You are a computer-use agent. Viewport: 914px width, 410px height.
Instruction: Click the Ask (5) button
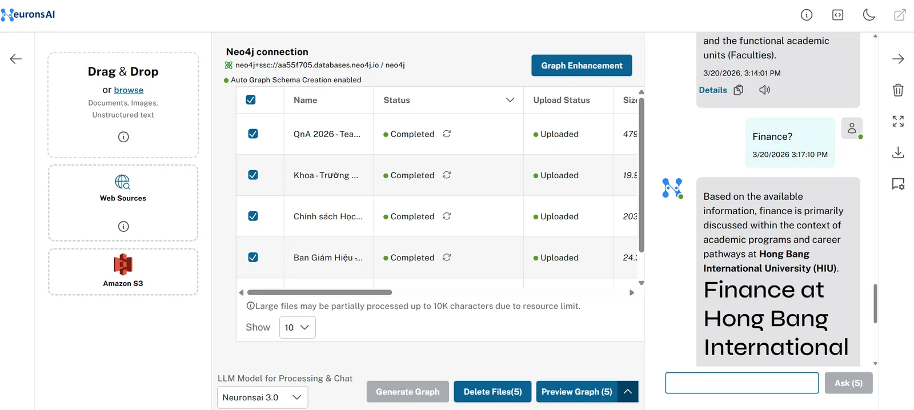pos(848,383)
